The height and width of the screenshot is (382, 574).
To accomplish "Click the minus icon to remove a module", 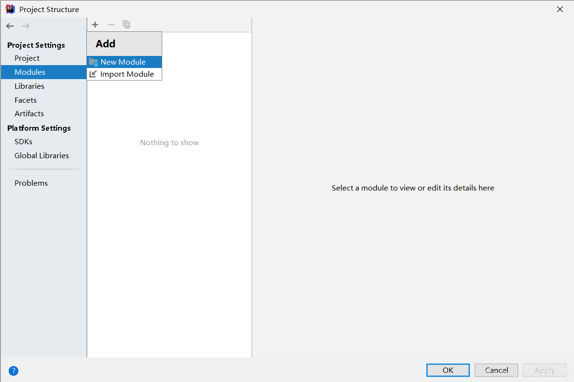I will 111,25.
